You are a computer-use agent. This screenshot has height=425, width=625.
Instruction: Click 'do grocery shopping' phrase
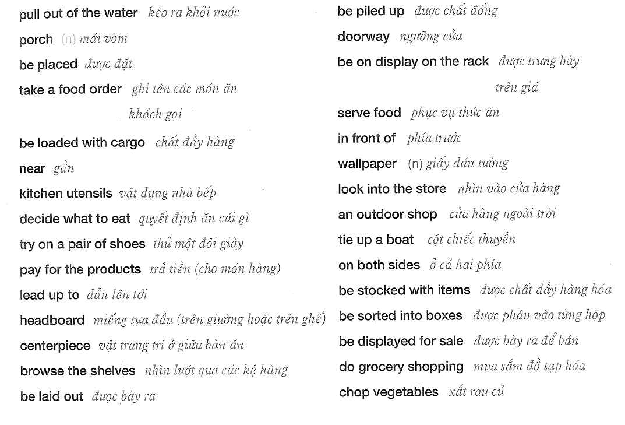pyautogui.click(x=401, y=367)
